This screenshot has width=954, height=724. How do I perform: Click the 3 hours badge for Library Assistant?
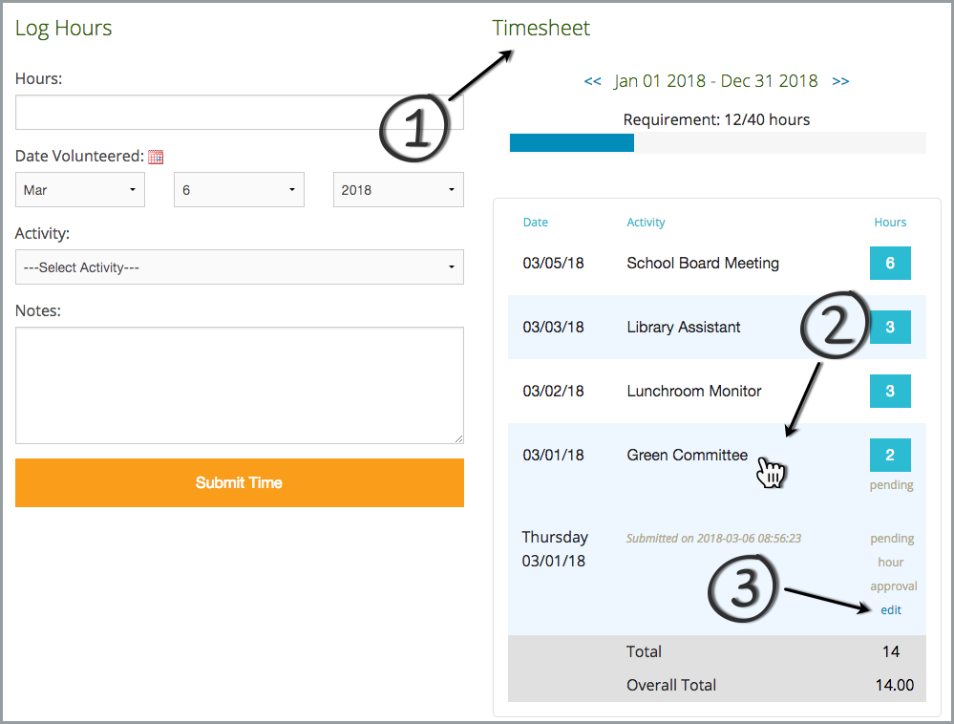click(890, 327)
